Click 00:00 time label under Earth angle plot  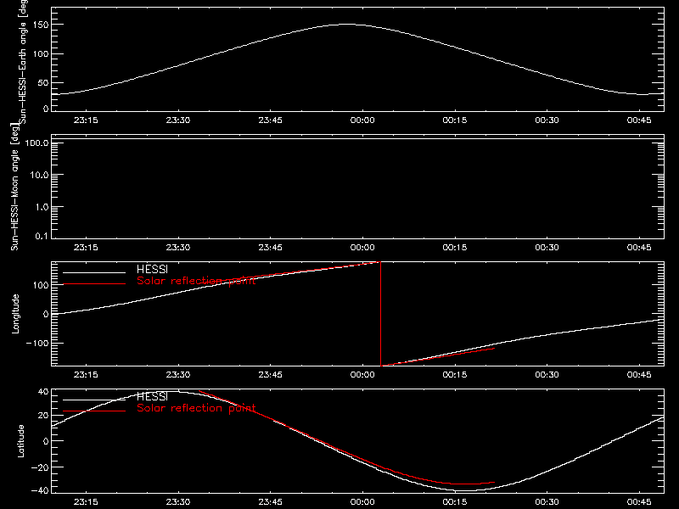pyautogui.click(x=362, y=120)
